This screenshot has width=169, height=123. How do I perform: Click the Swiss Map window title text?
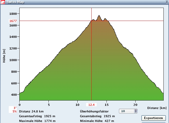(16, 2)
